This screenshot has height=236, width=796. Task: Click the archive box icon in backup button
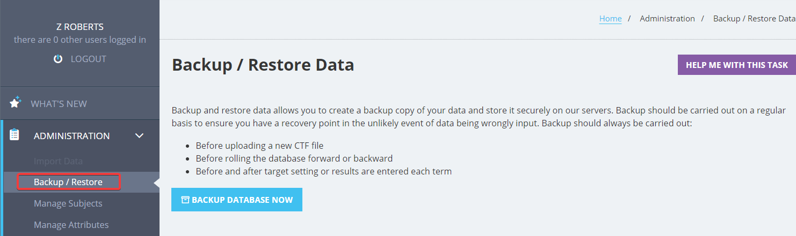pyautogui.click(x=185, y=200)
